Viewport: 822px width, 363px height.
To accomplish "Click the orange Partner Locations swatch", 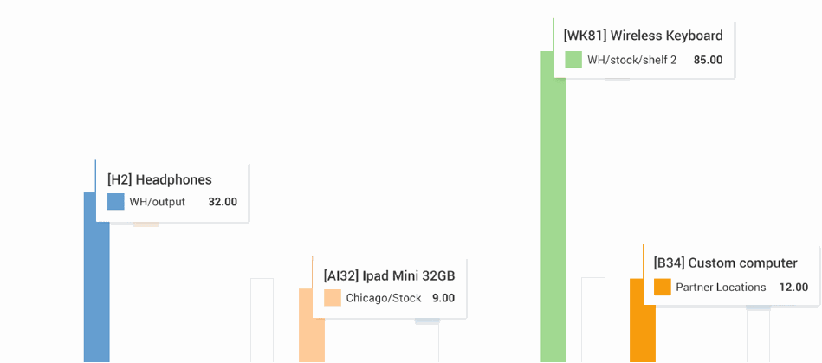I will click(663, 287).
